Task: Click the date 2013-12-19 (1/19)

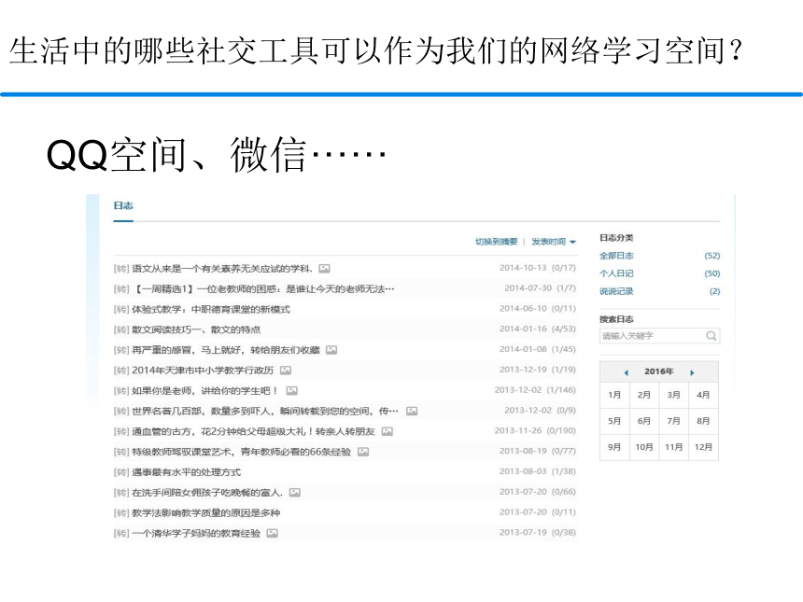Action: pyautogui.click(x=538, y=370)
